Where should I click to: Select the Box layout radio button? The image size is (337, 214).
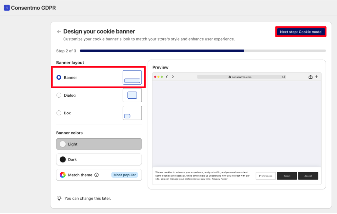(59, 113)
